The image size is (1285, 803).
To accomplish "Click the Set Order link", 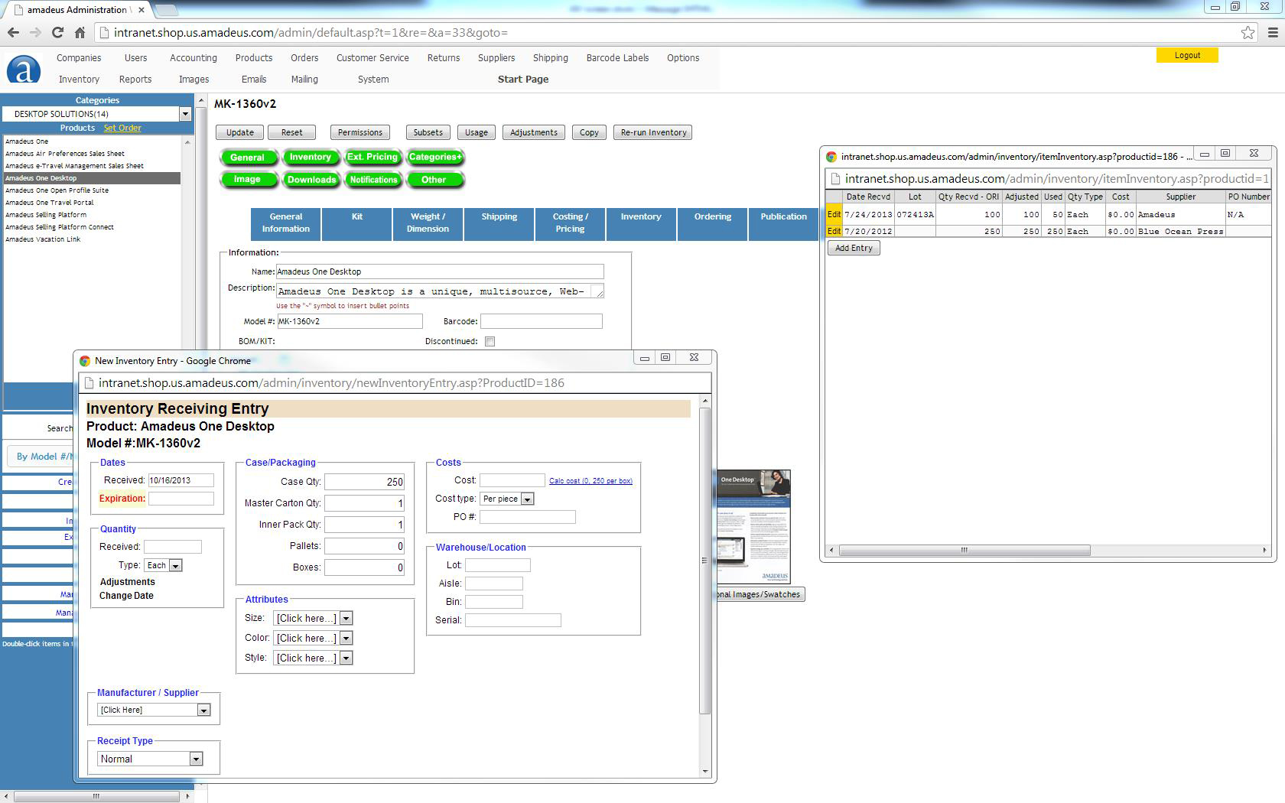I will click(x=122, y=128).
